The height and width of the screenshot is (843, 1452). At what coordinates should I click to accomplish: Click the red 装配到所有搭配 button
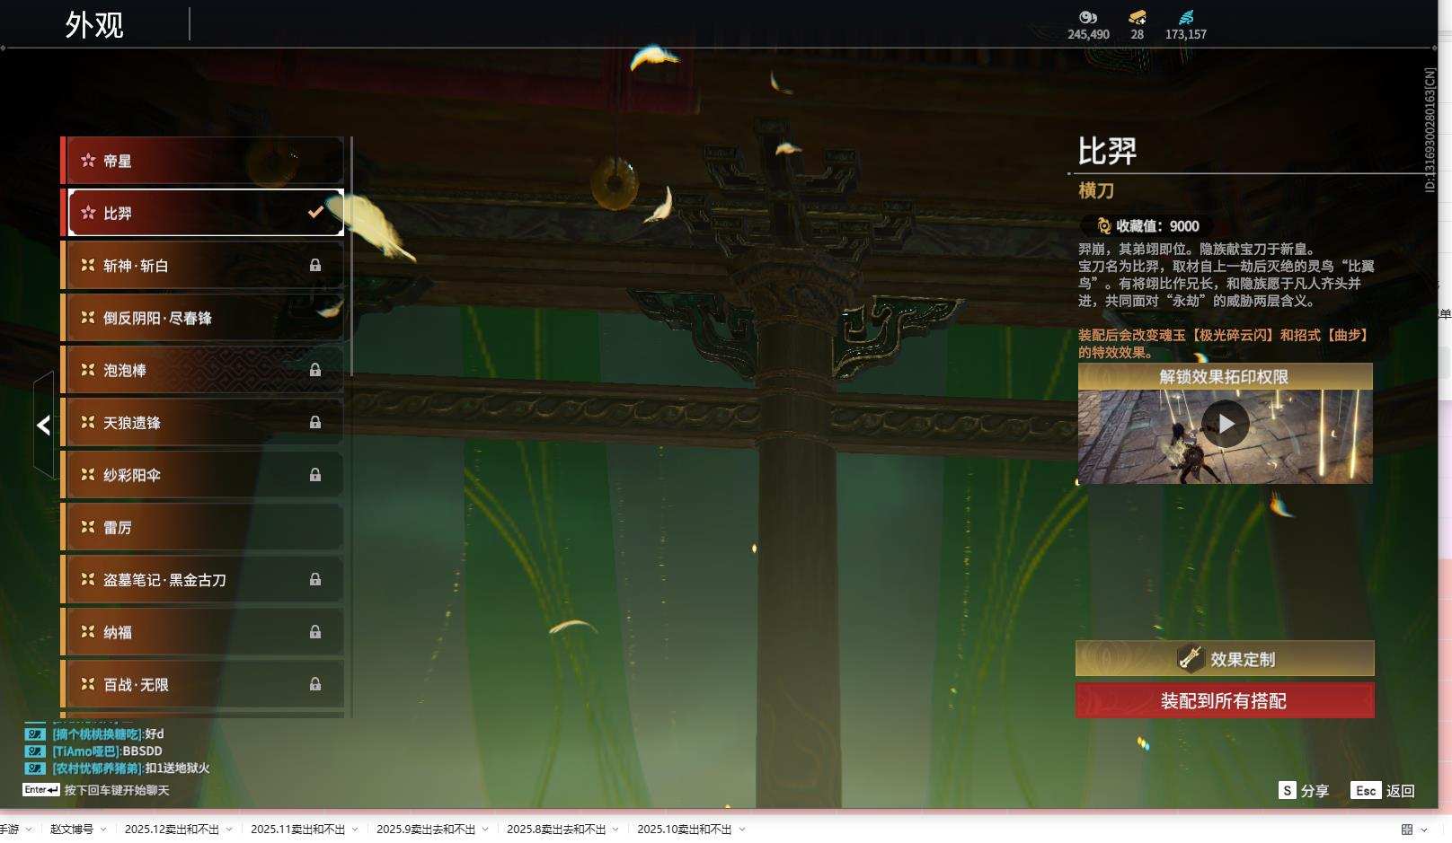(x=1225, y=700)
